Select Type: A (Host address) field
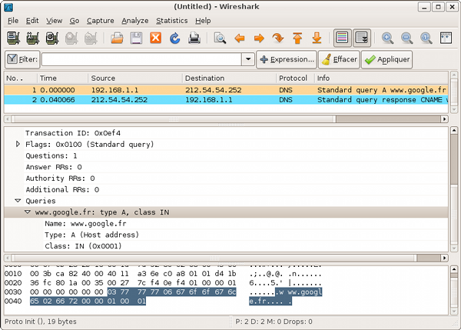Screen dimensions: 461x330 91,235
